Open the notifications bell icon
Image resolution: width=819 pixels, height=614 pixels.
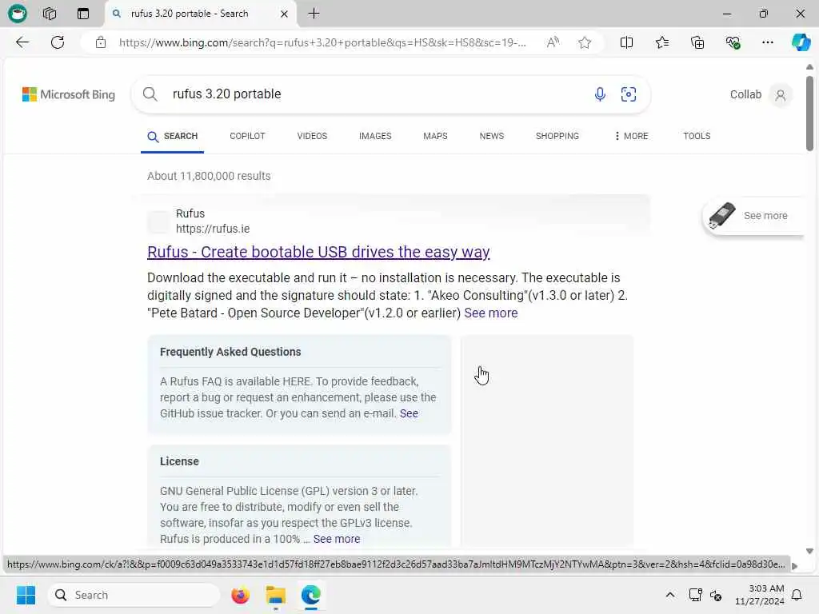click(797, 595)
